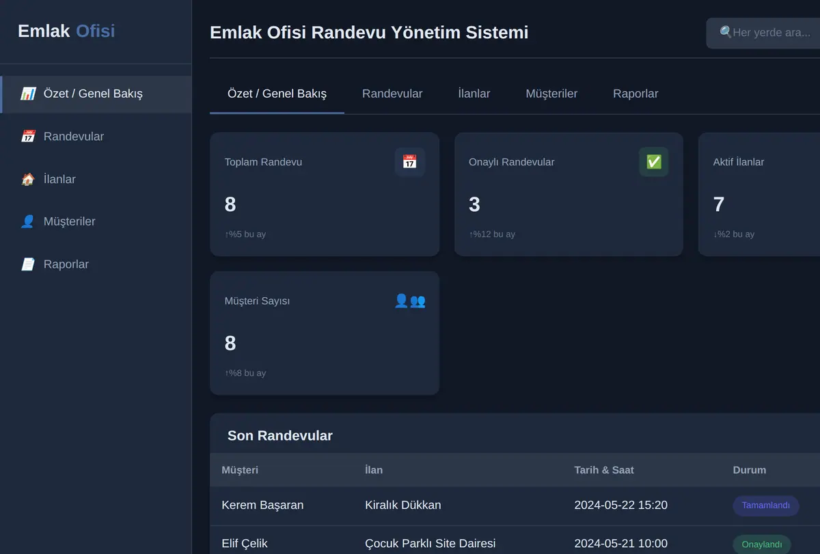Click the Son Randevular section heading

[280, 436]
